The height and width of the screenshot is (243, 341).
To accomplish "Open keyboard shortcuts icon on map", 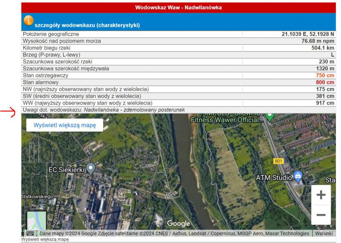I will coord(30,234).
